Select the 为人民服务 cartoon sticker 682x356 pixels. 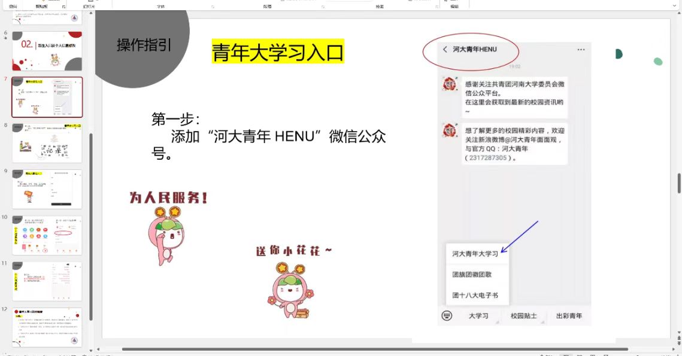[168, 227]
